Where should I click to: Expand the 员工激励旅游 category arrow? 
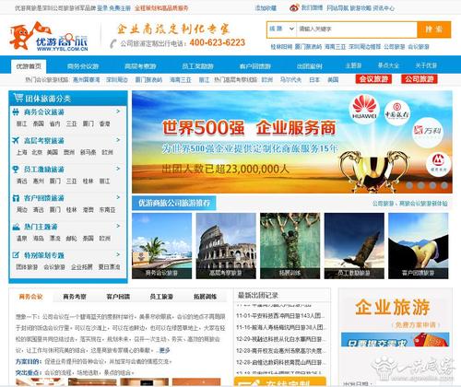(x=118, y=169)
